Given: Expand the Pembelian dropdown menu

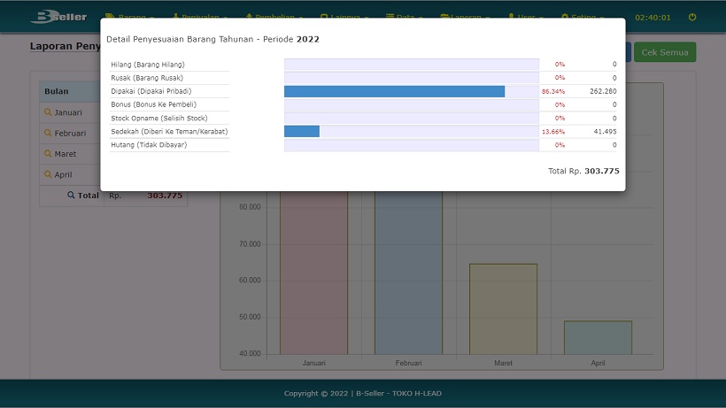Looking at the screenshot, I should pos(274,17).
